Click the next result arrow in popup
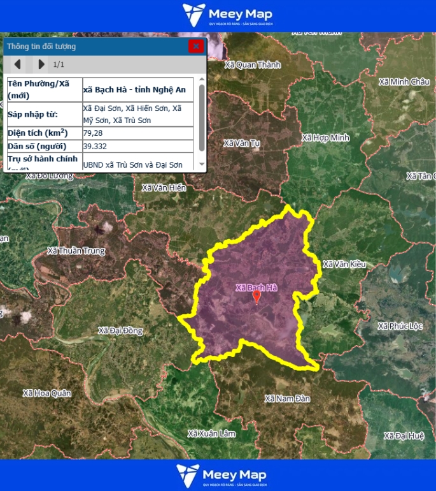This screenshot has height=491, width=436. click(x=41, y=64)
